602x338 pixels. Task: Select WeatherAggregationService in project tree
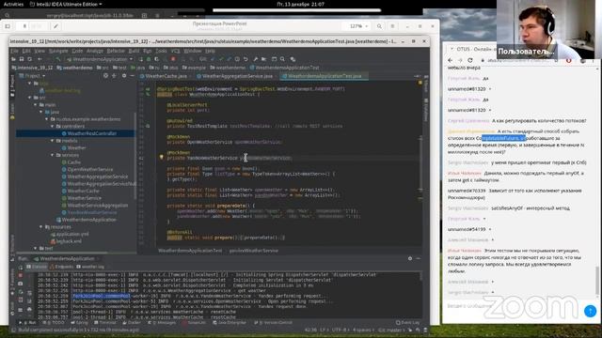tap(98, 177)
